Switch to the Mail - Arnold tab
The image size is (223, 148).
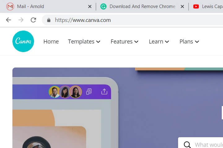[48, 6]
